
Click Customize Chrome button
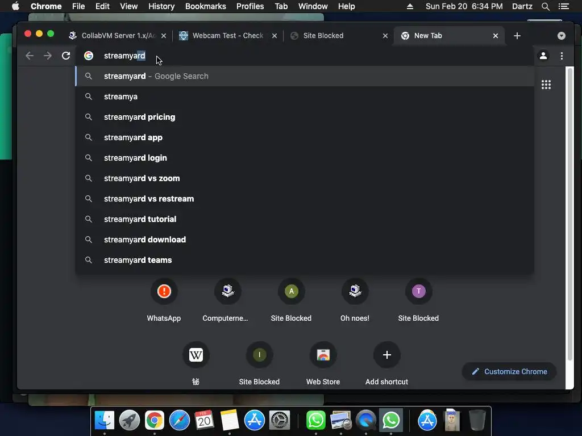click(509, 371)
